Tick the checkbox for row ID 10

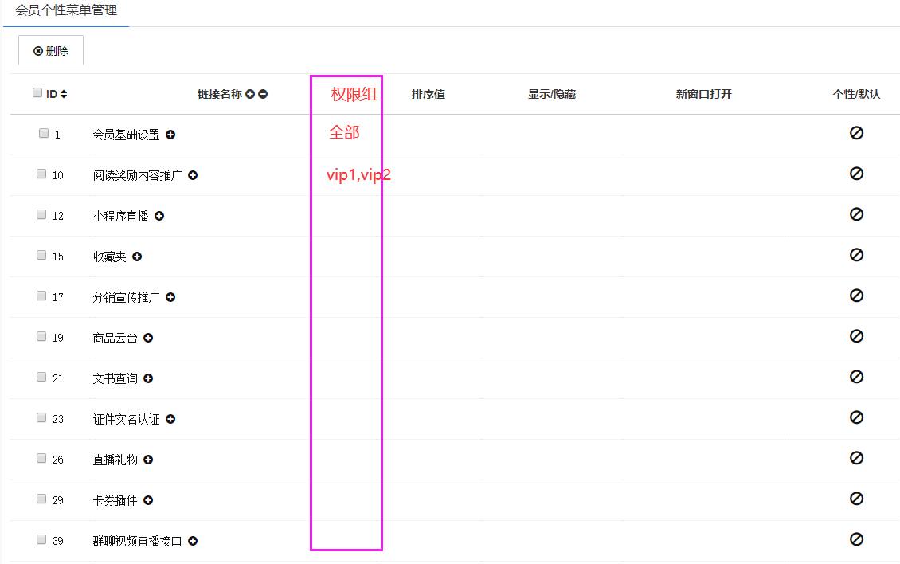[41, 174]
